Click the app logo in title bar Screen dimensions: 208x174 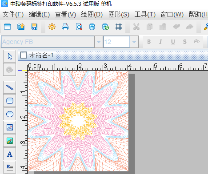tap(4, 4)
